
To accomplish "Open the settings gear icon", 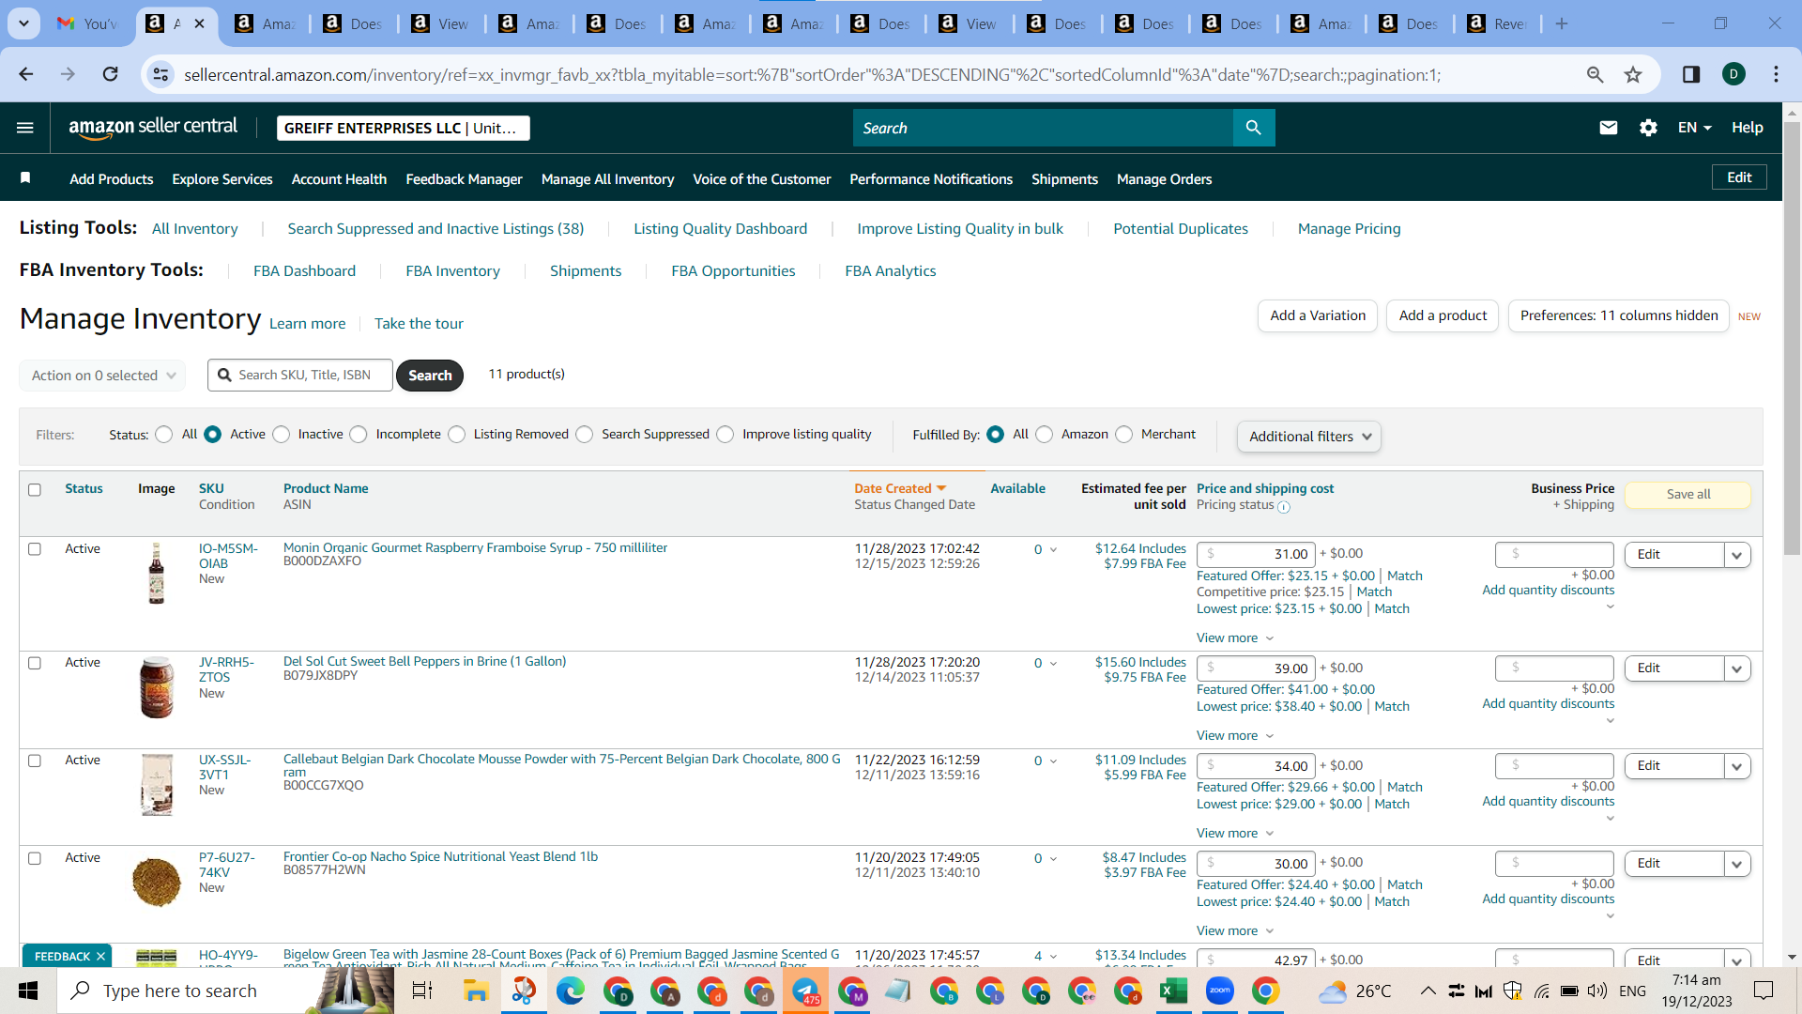I will 1649,128.
